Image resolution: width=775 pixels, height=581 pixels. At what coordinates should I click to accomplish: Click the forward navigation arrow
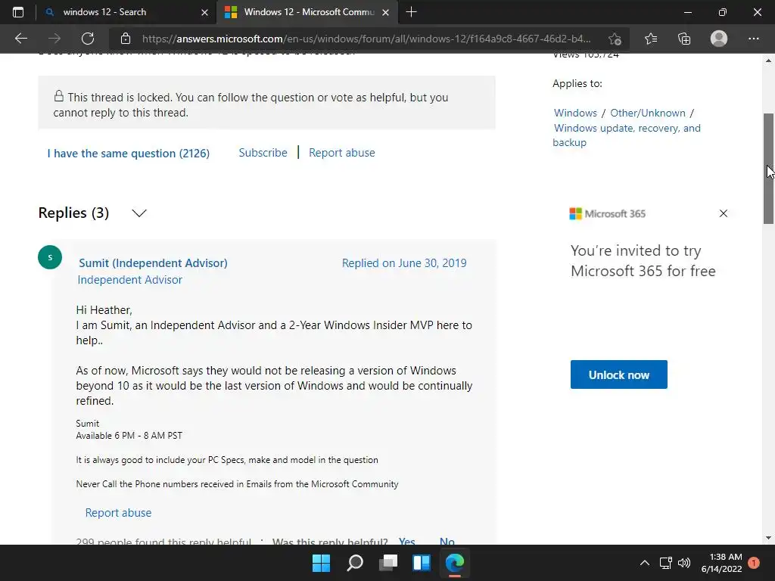pyautogui.click(x=54, y=39)
